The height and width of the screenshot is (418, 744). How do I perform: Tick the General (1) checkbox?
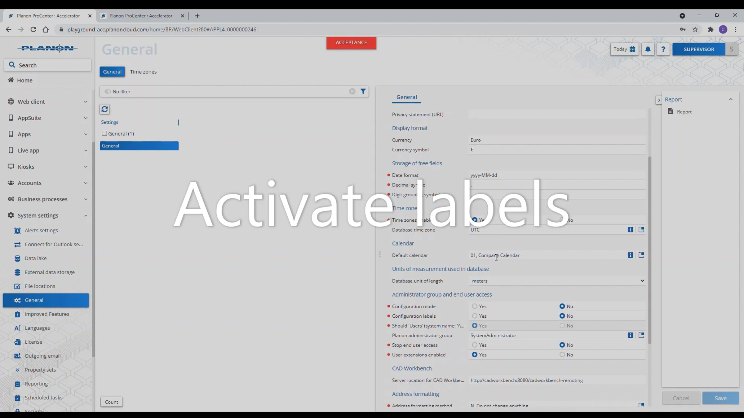104,133
